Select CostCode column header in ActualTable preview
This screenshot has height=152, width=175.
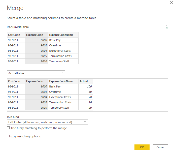[16, 81]
